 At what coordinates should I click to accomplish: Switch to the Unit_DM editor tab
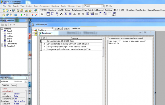(67, 29)
